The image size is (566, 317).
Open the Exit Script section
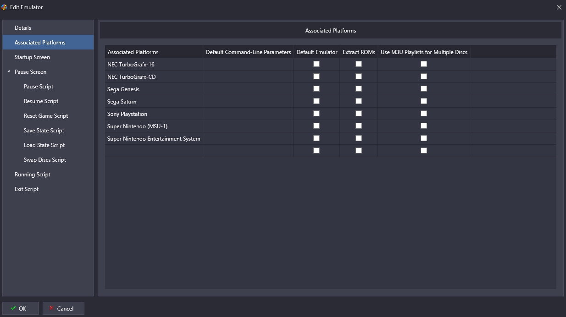point(48,189)
